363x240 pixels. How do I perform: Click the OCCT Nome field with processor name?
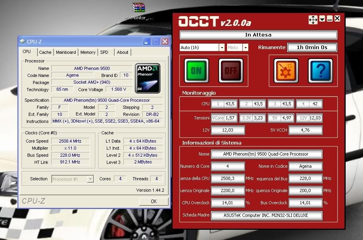pos(266,154)
